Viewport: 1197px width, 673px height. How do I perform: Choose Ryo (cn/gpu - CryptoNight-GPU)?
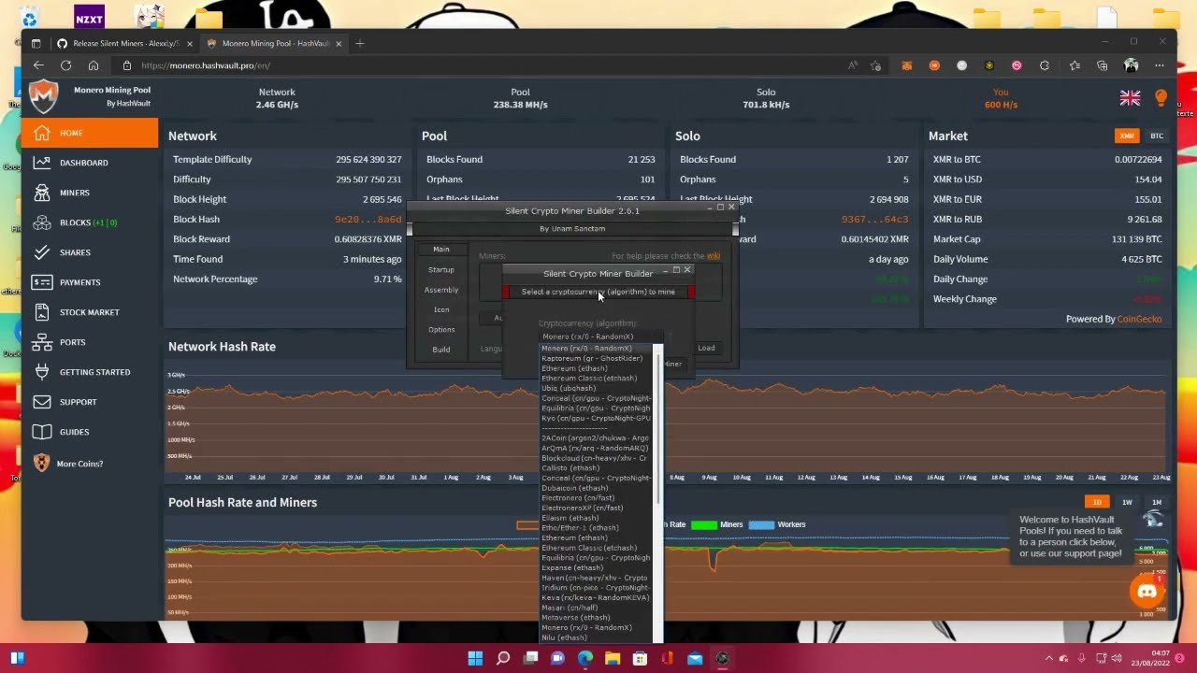coord(596,418)
